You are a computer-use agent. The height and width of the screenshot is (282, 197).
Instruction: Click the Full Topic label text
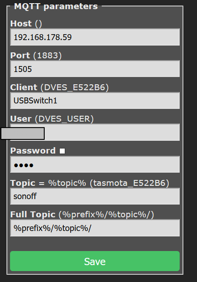33,215
